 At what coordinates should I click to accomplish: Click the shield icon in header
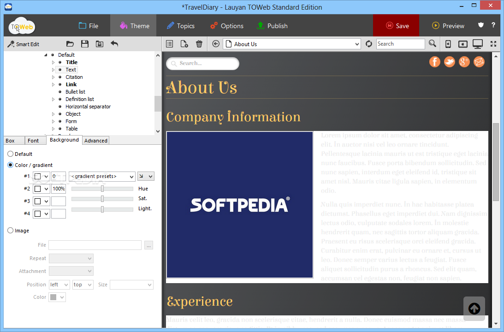[x=481, y=25]
